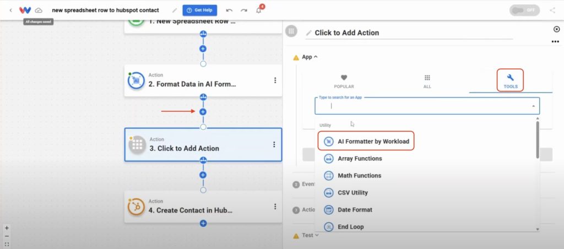Open the step 3 three-dot menu

274,144
